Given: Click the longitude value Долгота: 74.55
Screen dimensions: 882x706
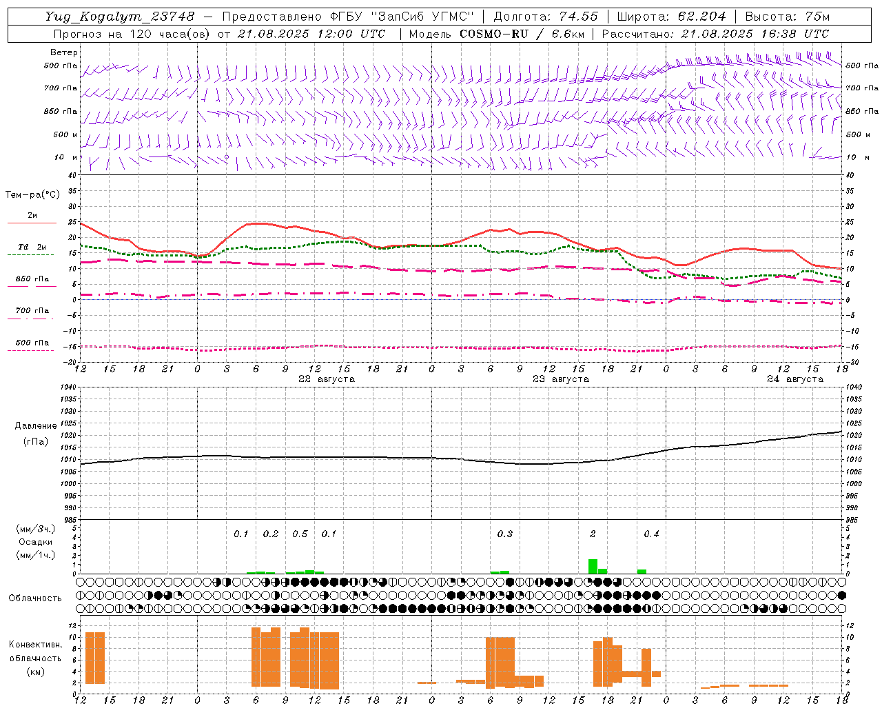Looking at the screenshot, I should click(x=546, y=17).
